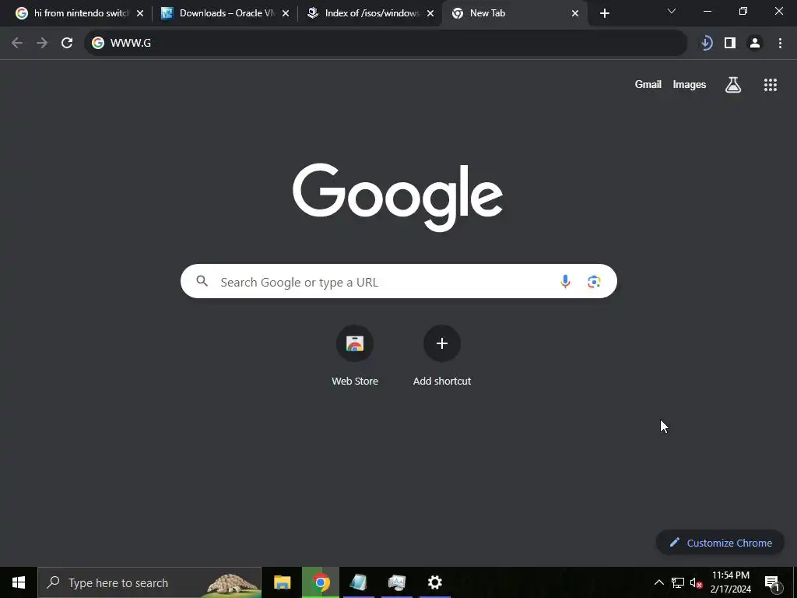Open the Web Store shortcut
The width and height of the screenshot is (797, 598).
click(x=355, y=355)
